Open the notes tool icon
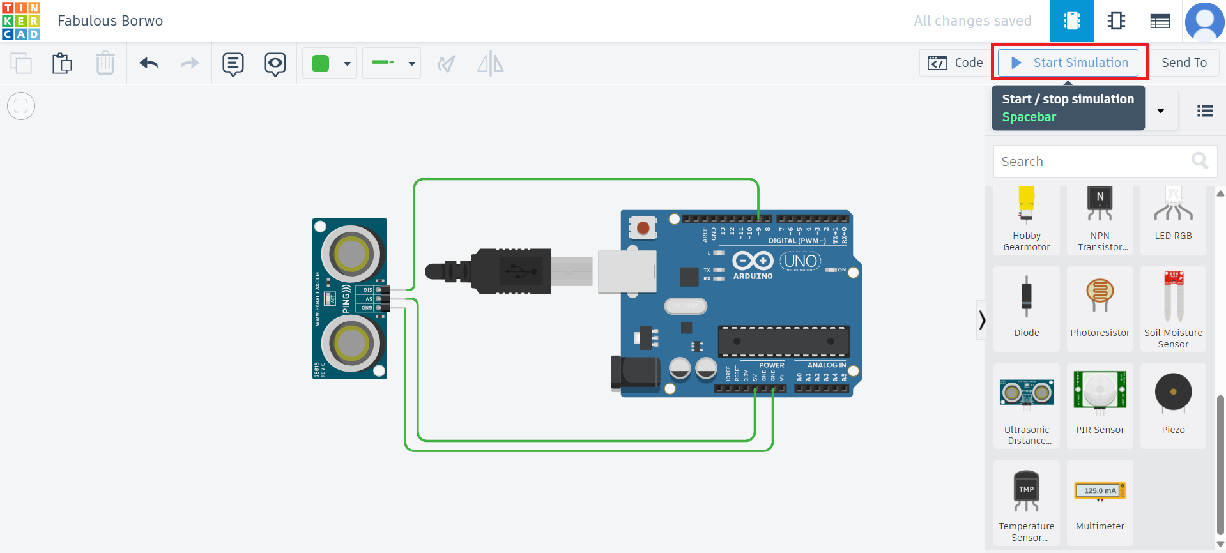This screenshot has height=553, width=1226. [x=233, y=64]
